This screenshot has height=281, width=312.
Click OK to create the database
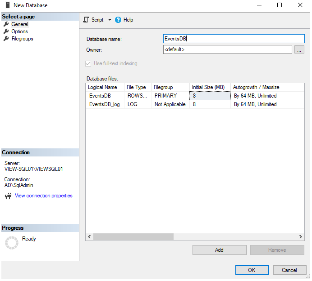(252, 270)
